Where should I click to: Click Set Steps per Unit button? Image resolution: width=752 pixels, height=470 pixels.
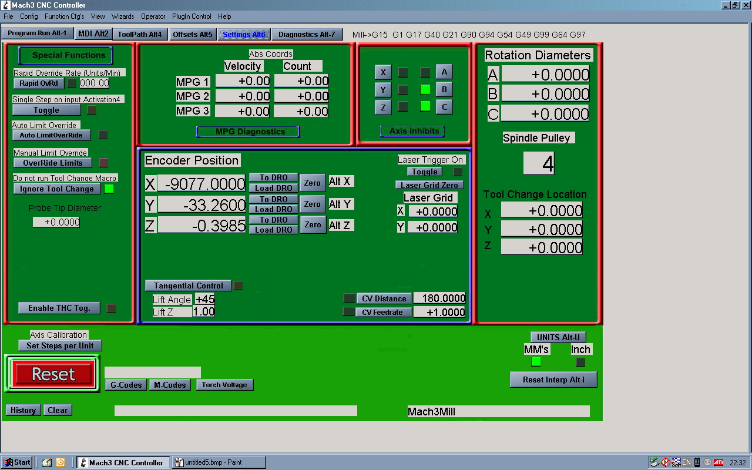60,345
